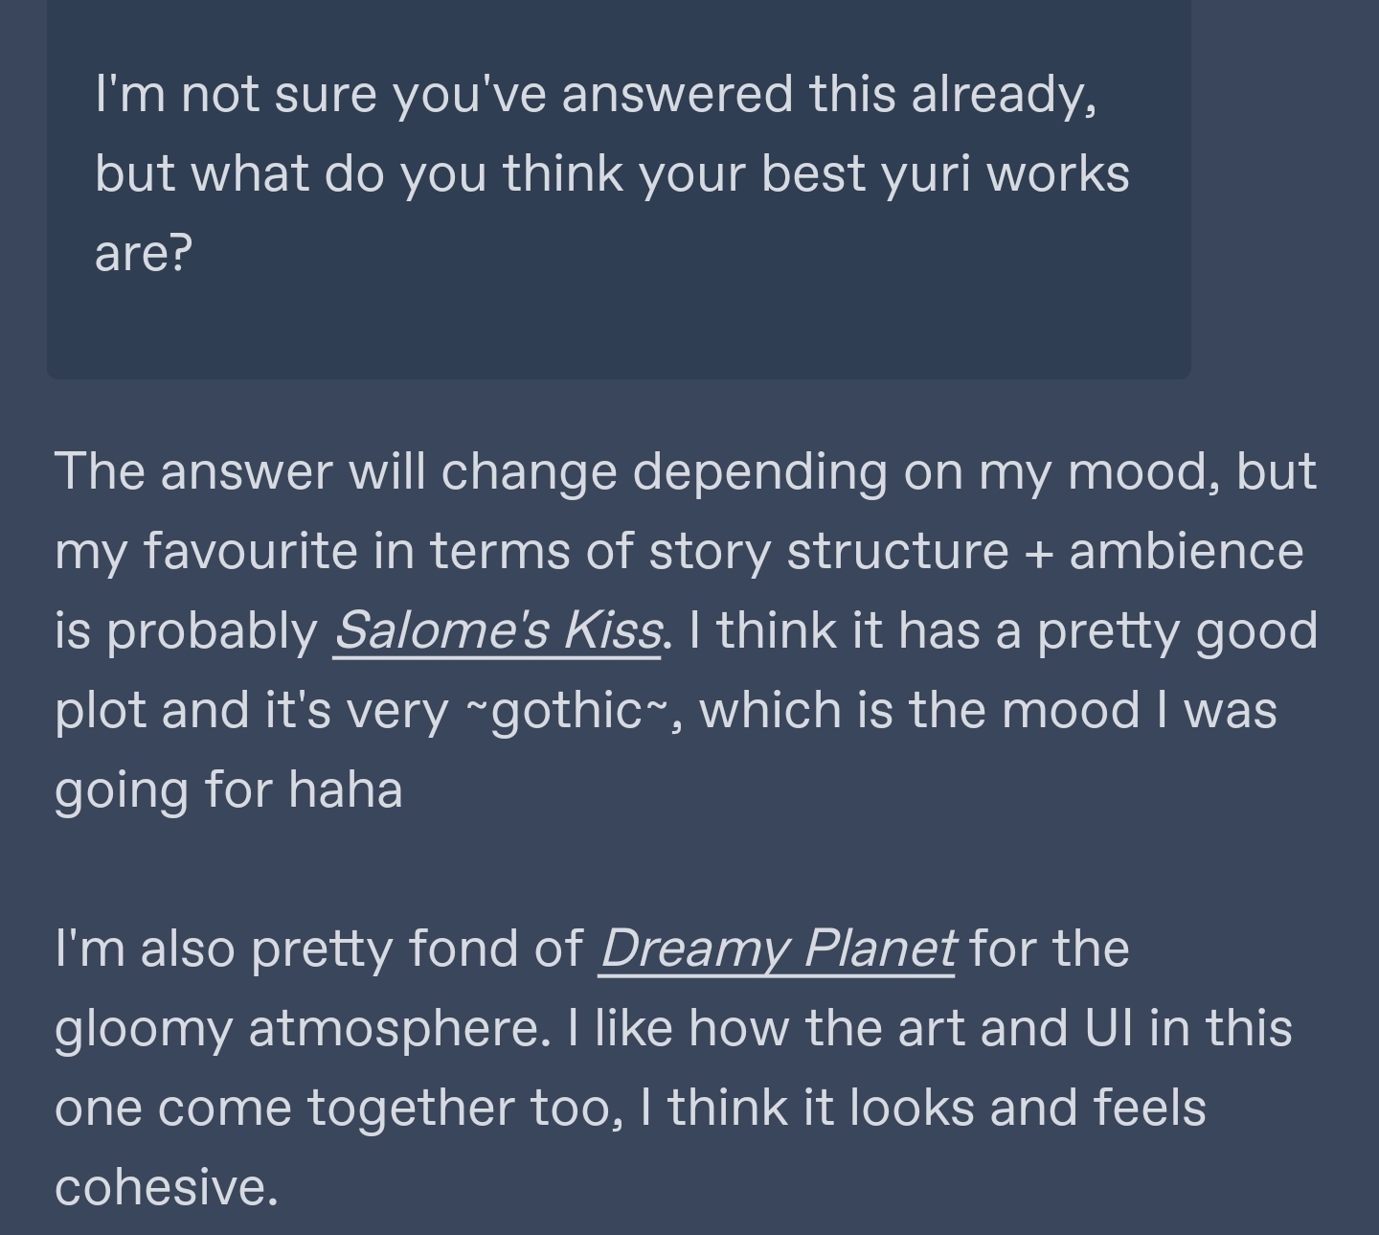Image resolution: width=1379 pixels, height=1235 pixels.
Task: Click the phrase "gloomy atmosphere."
Action: coord(303,1030)
